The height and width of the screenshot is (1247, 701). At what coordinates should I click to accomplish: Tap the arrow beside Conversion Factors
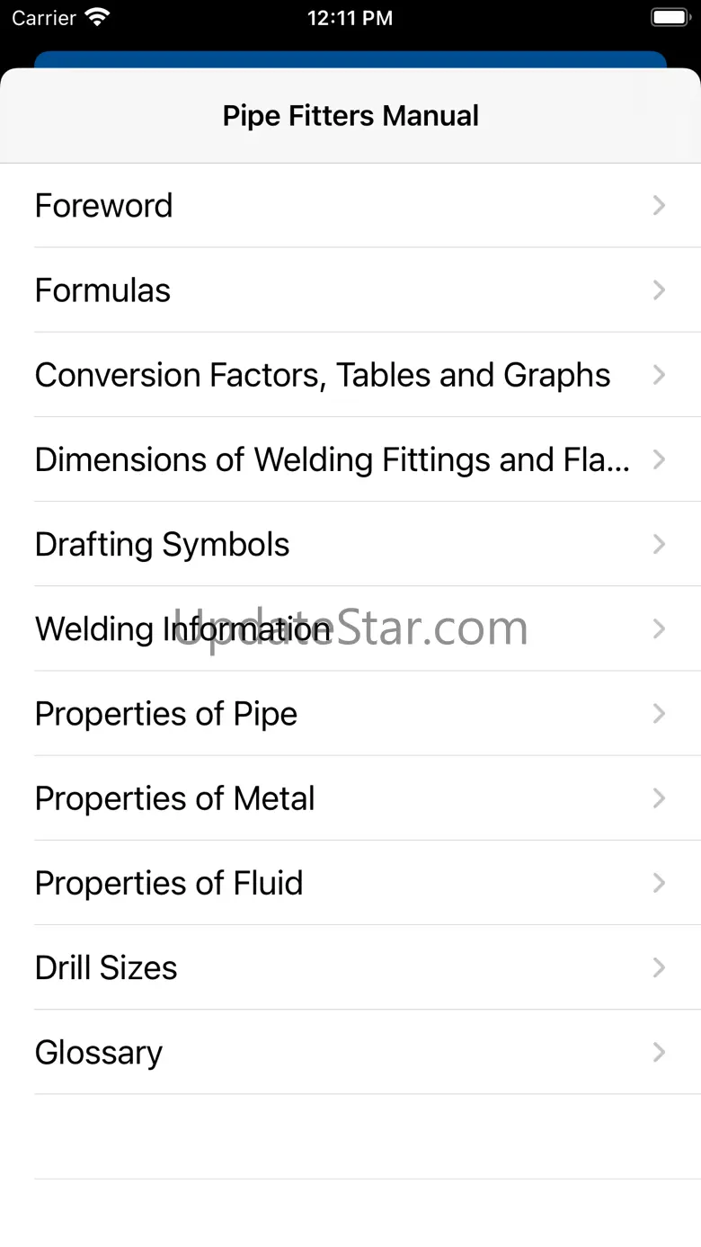pyautogui.click(x=659, y=375)
